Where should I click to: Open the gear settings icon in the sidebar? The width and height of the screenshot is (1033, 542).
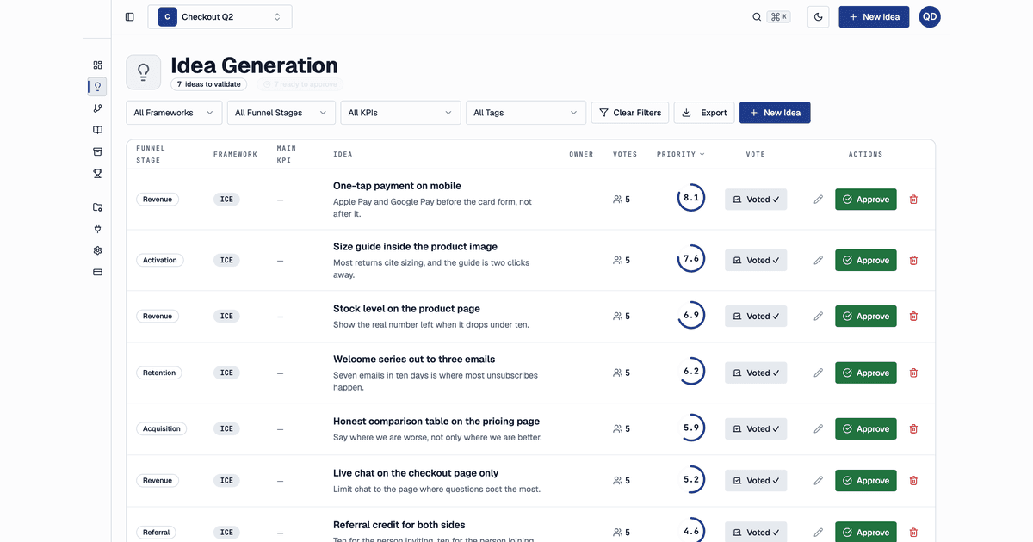point(97,250)
